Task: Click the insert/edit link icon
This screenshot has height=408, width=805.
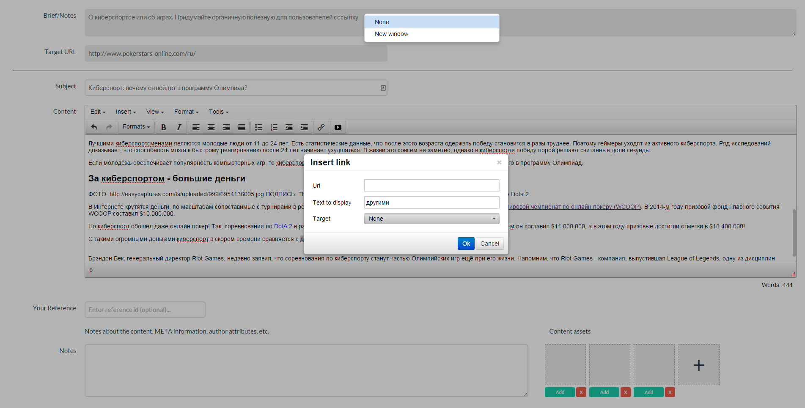Action: 321,127
